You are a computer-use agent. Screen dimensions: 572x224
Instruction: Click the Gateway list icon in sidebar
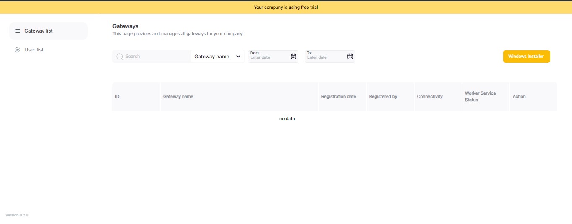17,31
